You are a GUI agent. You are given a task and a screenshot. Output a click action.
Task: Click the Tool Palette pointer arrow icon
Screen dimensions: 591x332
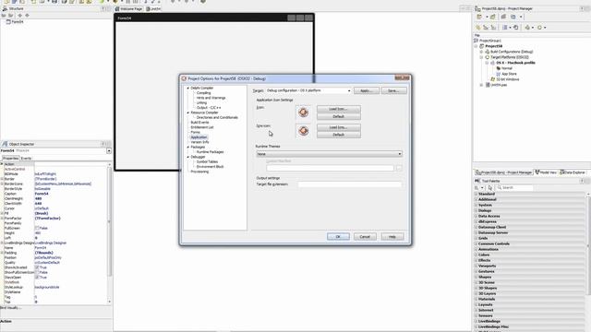[x=490, y=187]
